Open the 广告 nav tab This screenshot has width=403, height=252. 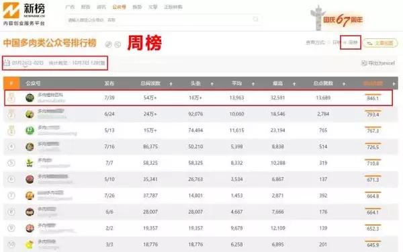(x=70, y=7)
